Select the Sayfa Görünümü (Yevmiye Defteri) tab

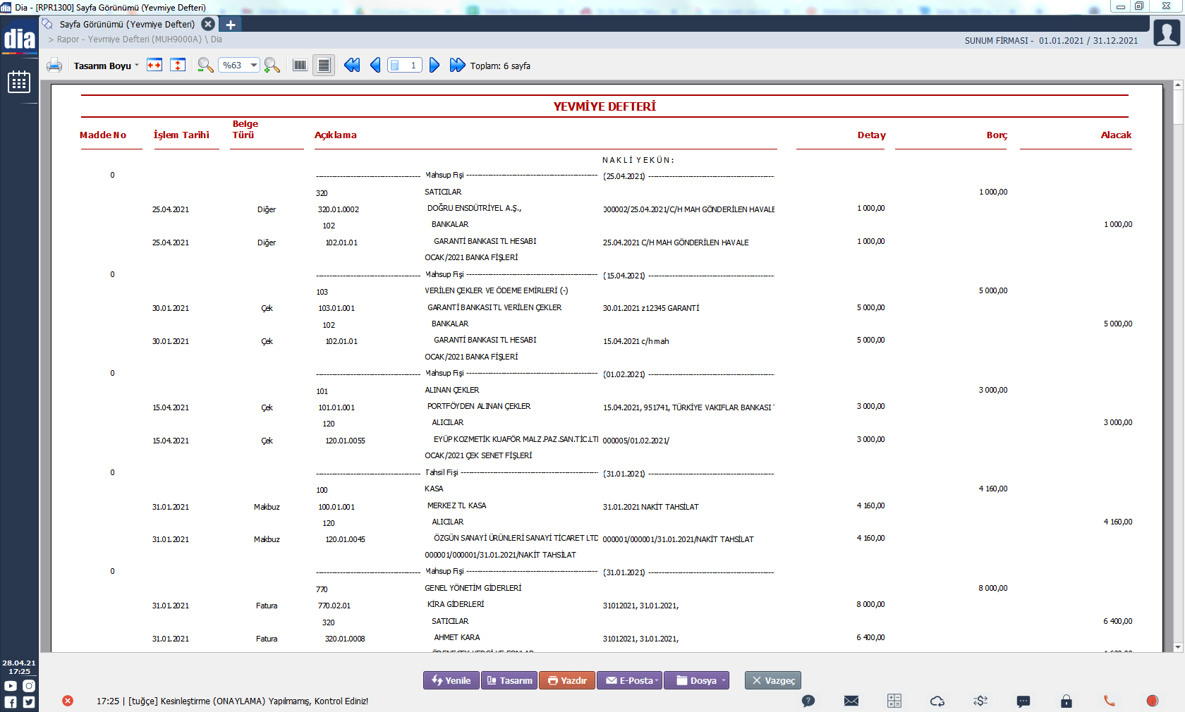[127, 24]
